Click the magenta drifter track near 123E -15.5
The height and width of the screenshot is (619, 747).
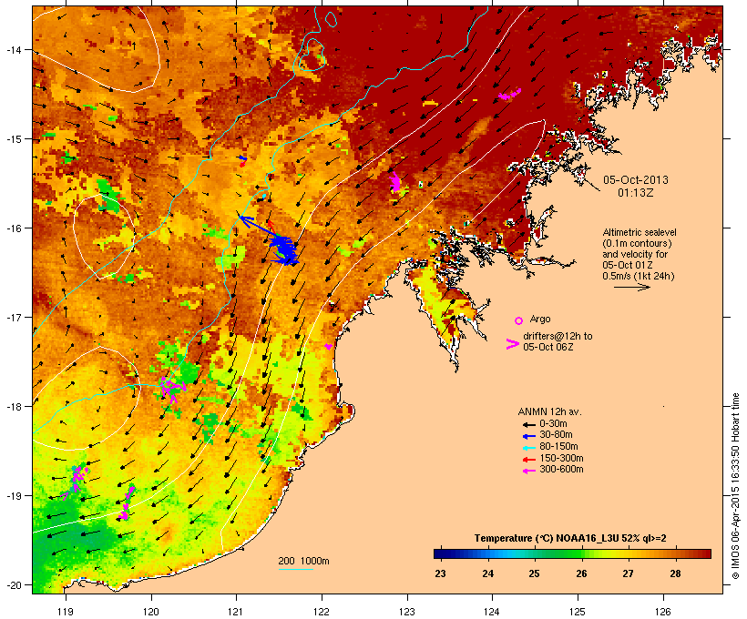point(395,182)
